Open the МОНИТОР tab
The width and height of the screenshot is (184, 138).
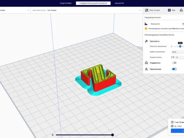coord(119,3)
